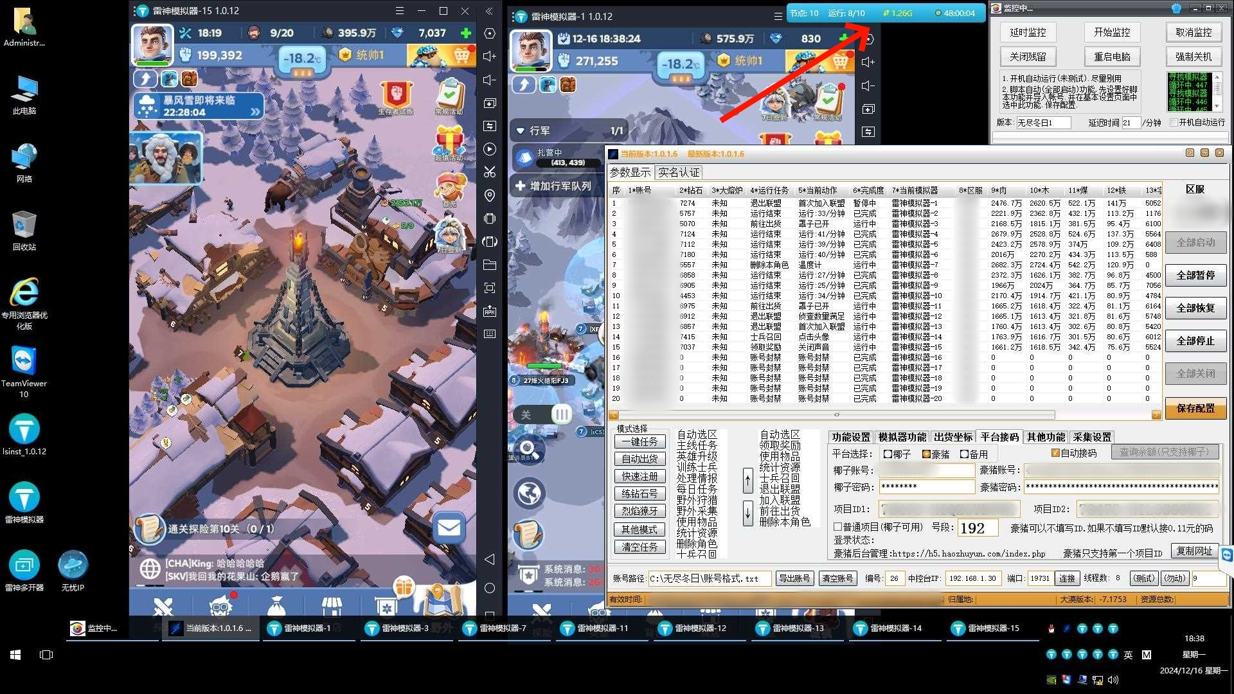Screen dimensions: 1234x694
Task: Click the green plus add diamonds icon
Action: (x=466, y=33)
